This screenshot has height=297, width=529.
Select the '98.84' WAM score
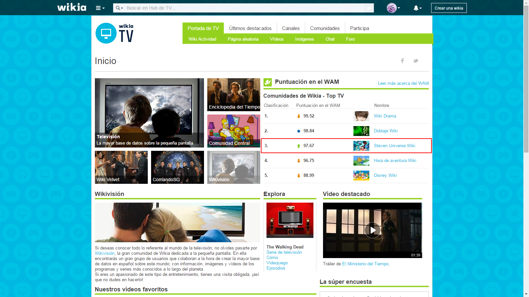point(309,131)
